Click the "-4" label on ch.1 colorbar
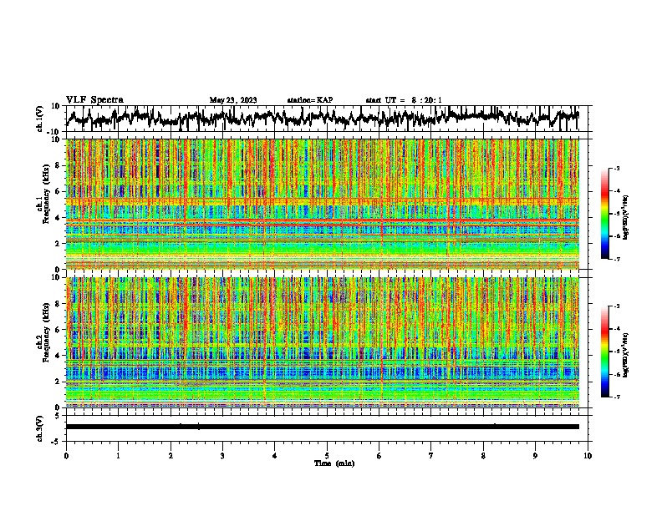 click(x=617, y=191)
